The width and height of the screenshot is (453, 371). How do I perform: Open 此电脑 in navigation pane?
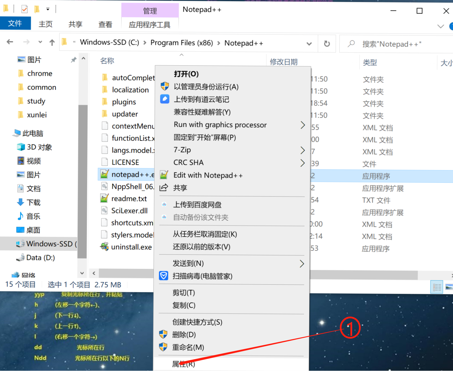28,133
